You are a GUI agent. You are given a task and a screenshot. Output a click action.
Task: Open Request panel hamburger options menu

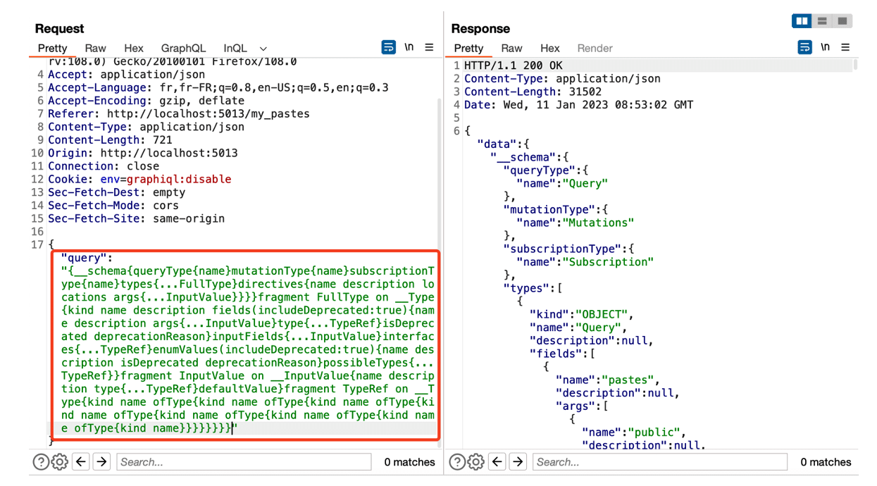(x=429, y=48)
